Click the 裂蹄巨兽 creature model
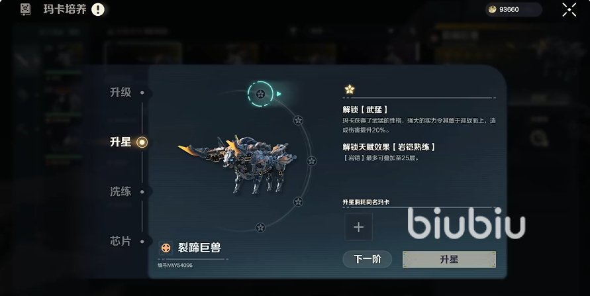Screen dimensions: 590x296 tap(237, 164)
